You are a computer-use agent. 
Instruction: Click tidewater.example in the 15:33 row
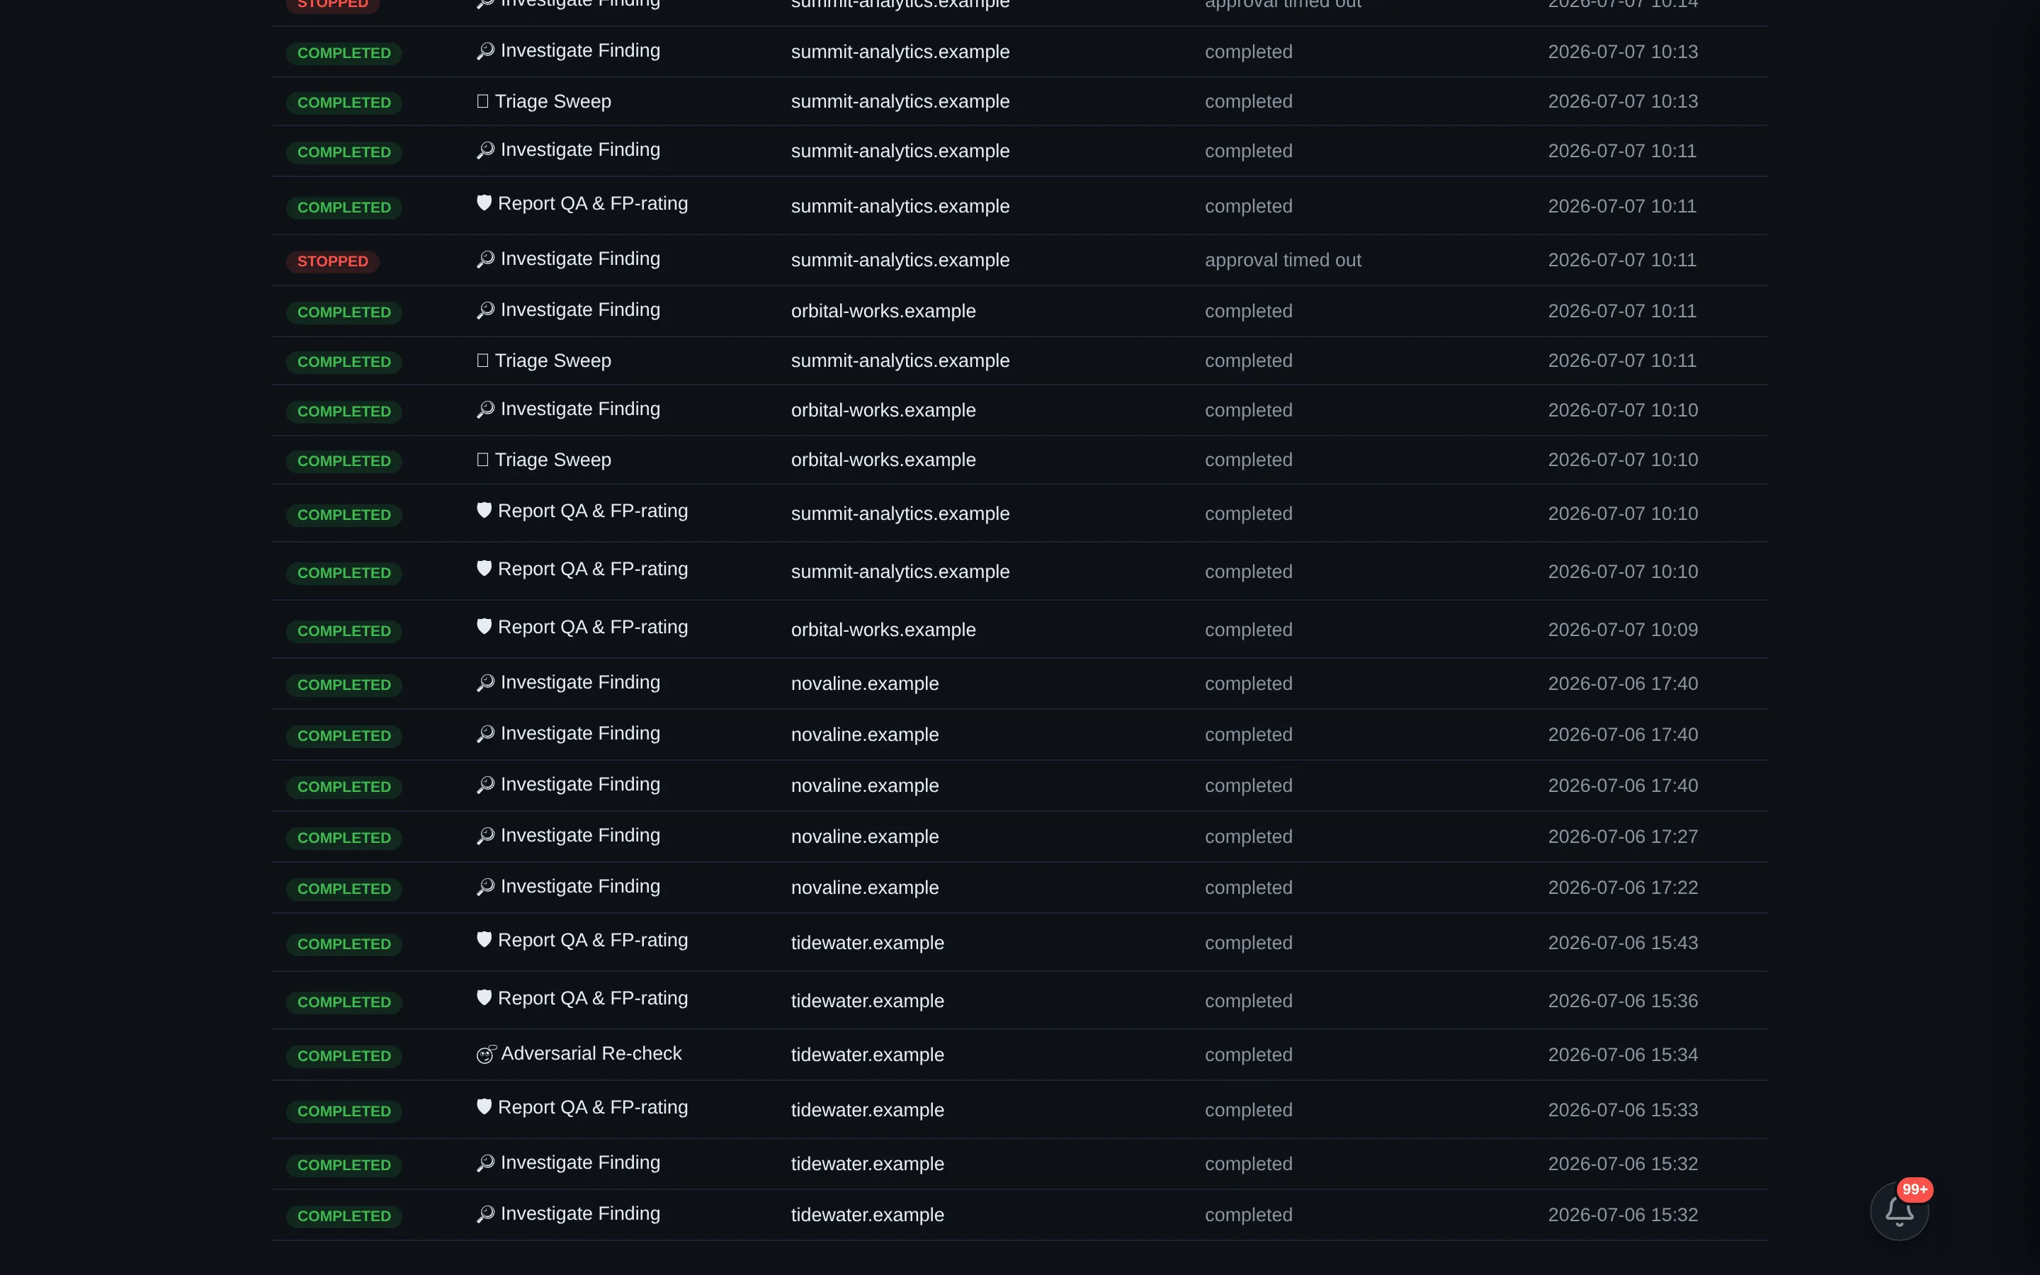[x=868, y=1110]
